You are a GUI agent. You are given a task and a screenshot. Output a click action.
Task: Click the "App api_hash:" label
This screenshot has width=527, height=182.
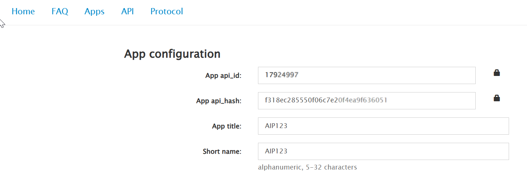coord(219,101)
